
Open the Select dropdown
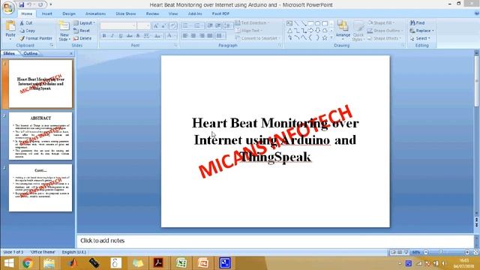click(420, 38)
